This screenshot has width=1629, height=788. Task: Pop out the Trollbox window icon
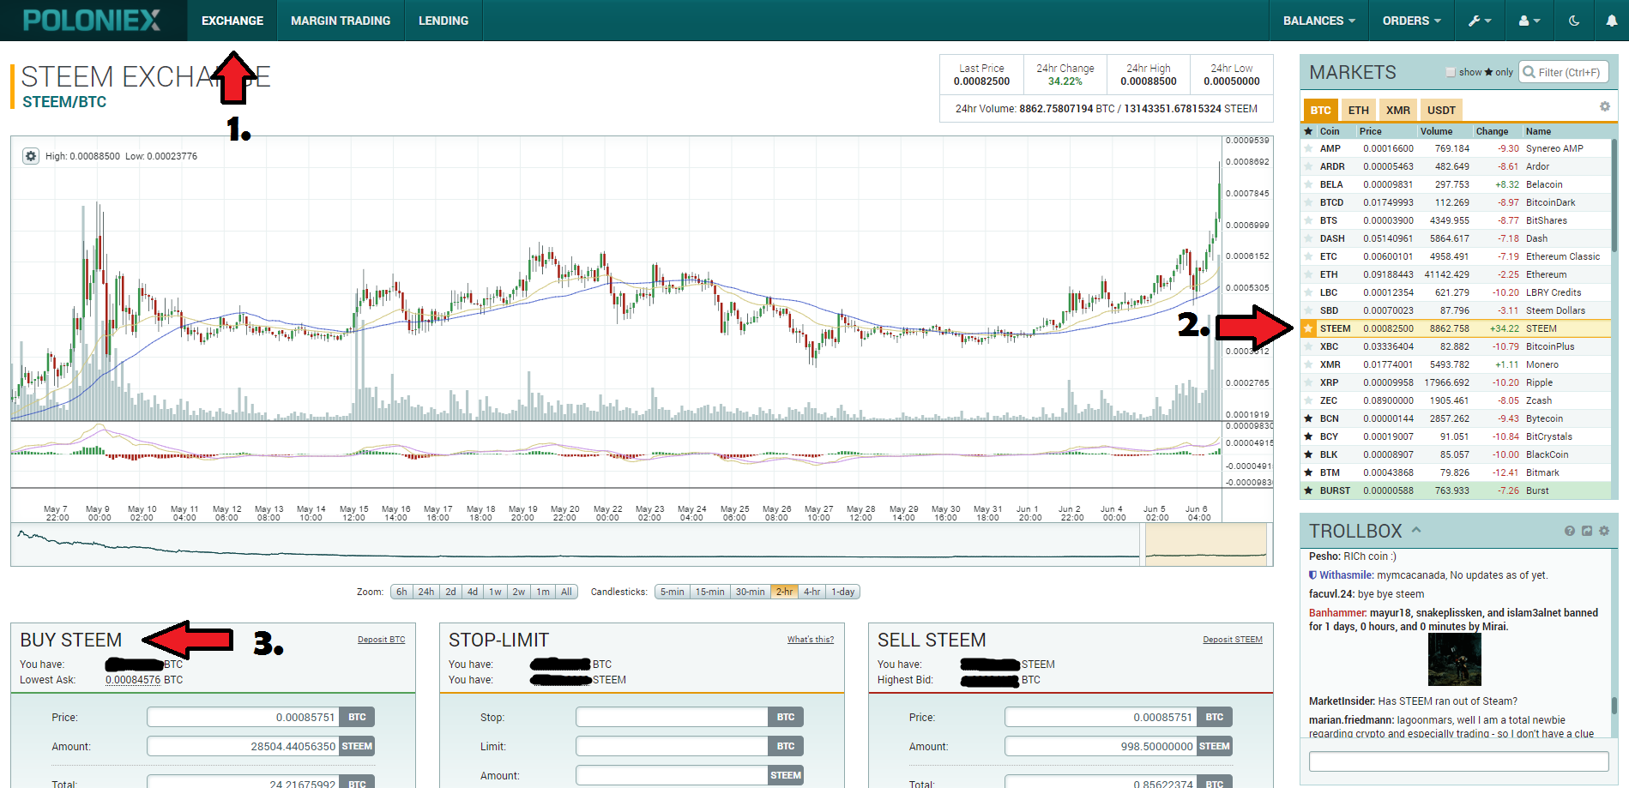tap(1587, 531)
